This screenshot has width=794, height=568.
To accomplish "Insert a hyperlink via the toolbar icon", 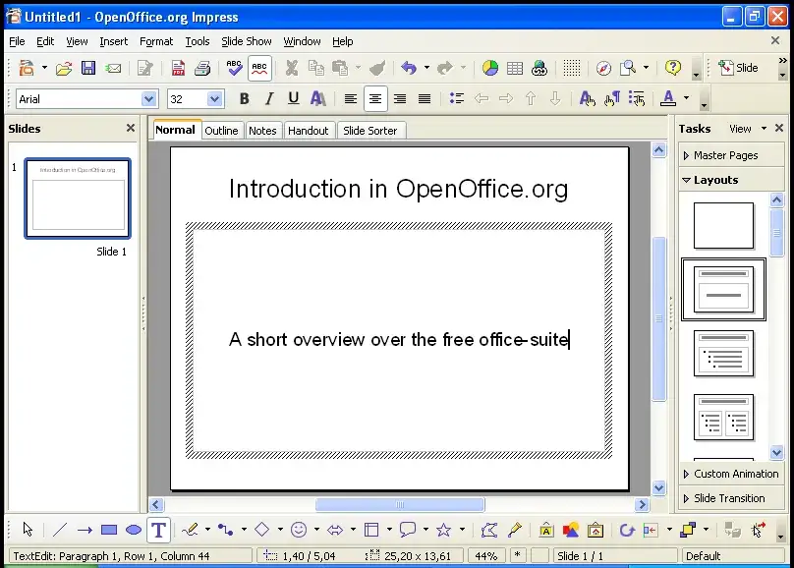I will coord(539,69).
